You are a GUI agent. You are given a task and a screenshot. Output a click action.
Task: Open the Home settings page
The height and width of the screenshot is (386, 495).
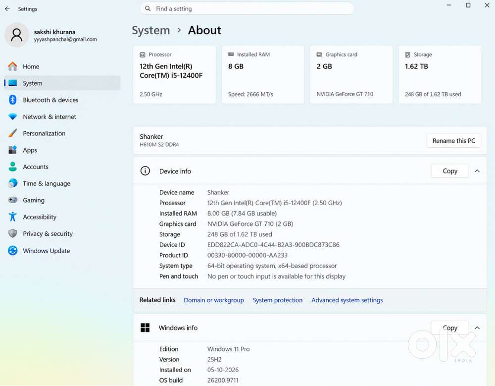coord(62,66)
